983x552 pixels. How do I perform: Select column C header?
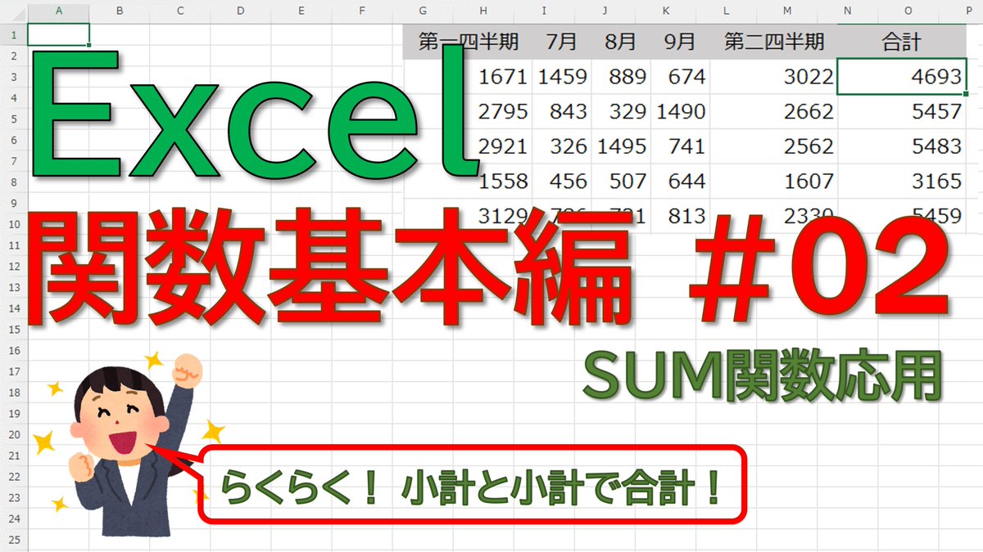click(179, 11)
